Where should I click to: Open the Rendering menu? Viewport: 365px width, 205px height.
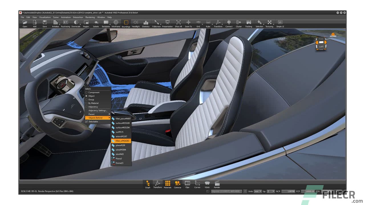click(x=90, y=17)
